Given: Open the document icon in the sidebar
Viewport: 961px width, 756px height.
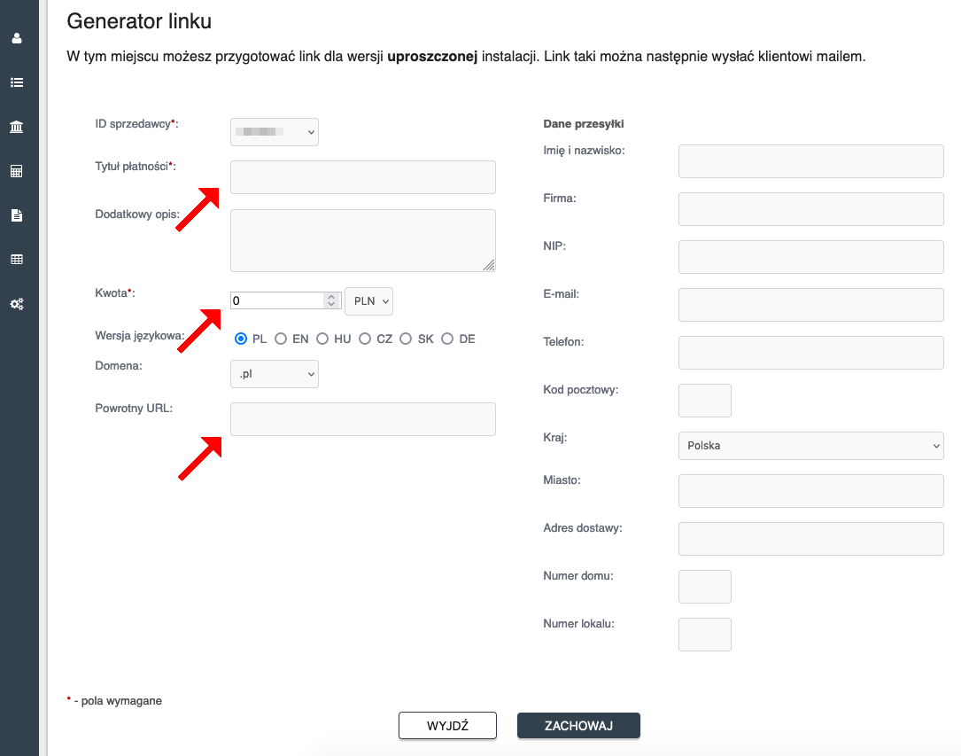Looking at the screenshot, I should pyautogui.click(x=18, y=214).
